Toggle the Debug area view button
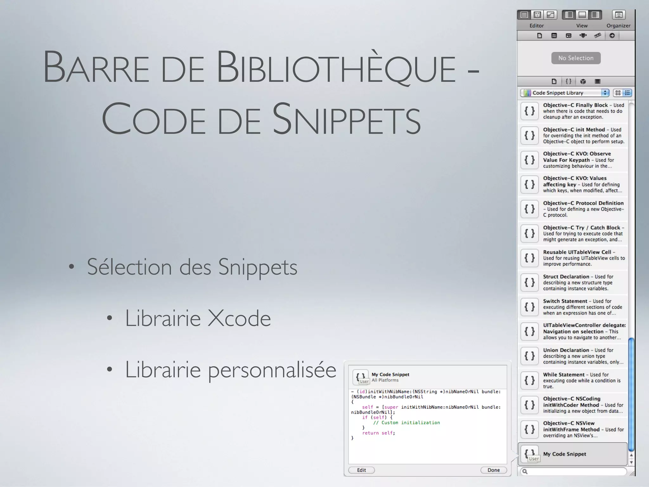 tap(582, 15)
